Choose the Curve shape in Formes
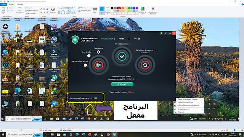 (62, 8)
